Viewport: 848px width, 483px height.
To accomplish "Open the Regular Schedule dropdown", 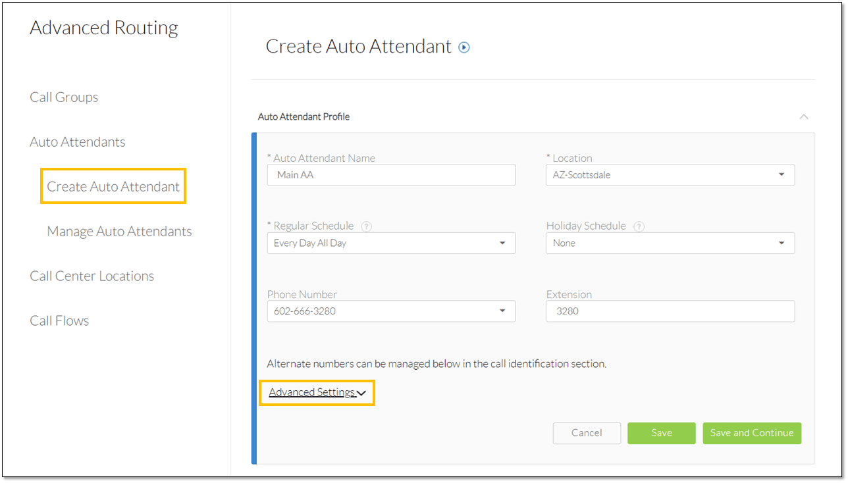I will tap(391, 243).
